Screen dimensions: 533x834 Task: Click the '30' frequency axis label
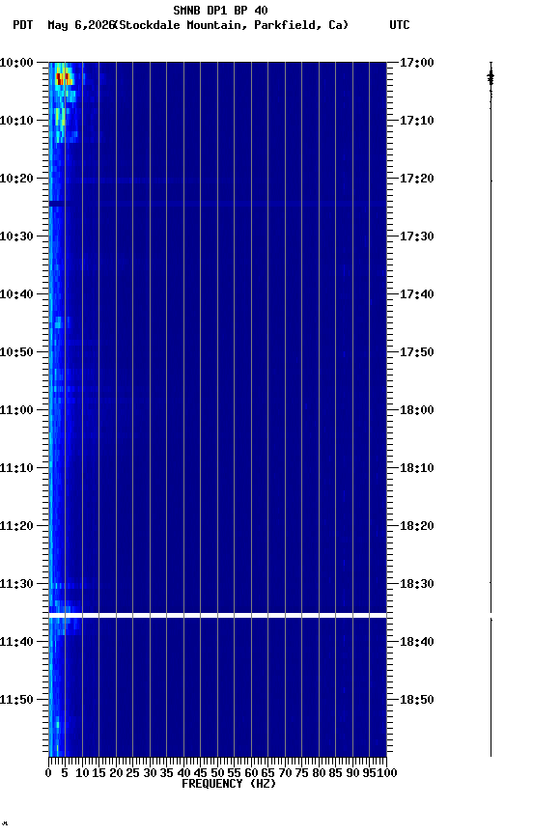click(150, 774)
